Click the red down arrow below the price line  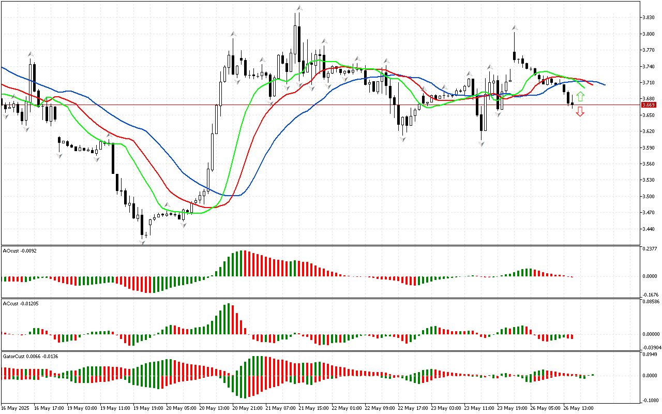click(x=580, y=111)
